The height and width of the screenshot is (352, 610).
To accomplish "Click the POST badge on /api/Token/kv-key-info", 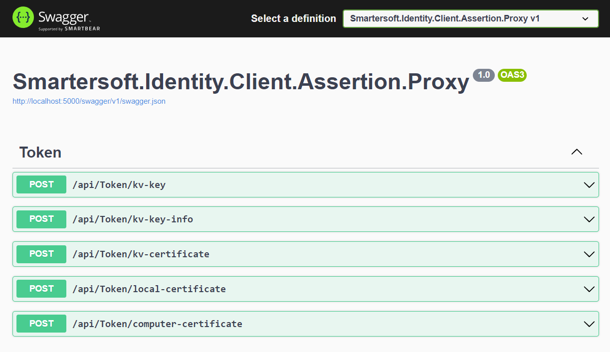I will click(x=41, y=219).
